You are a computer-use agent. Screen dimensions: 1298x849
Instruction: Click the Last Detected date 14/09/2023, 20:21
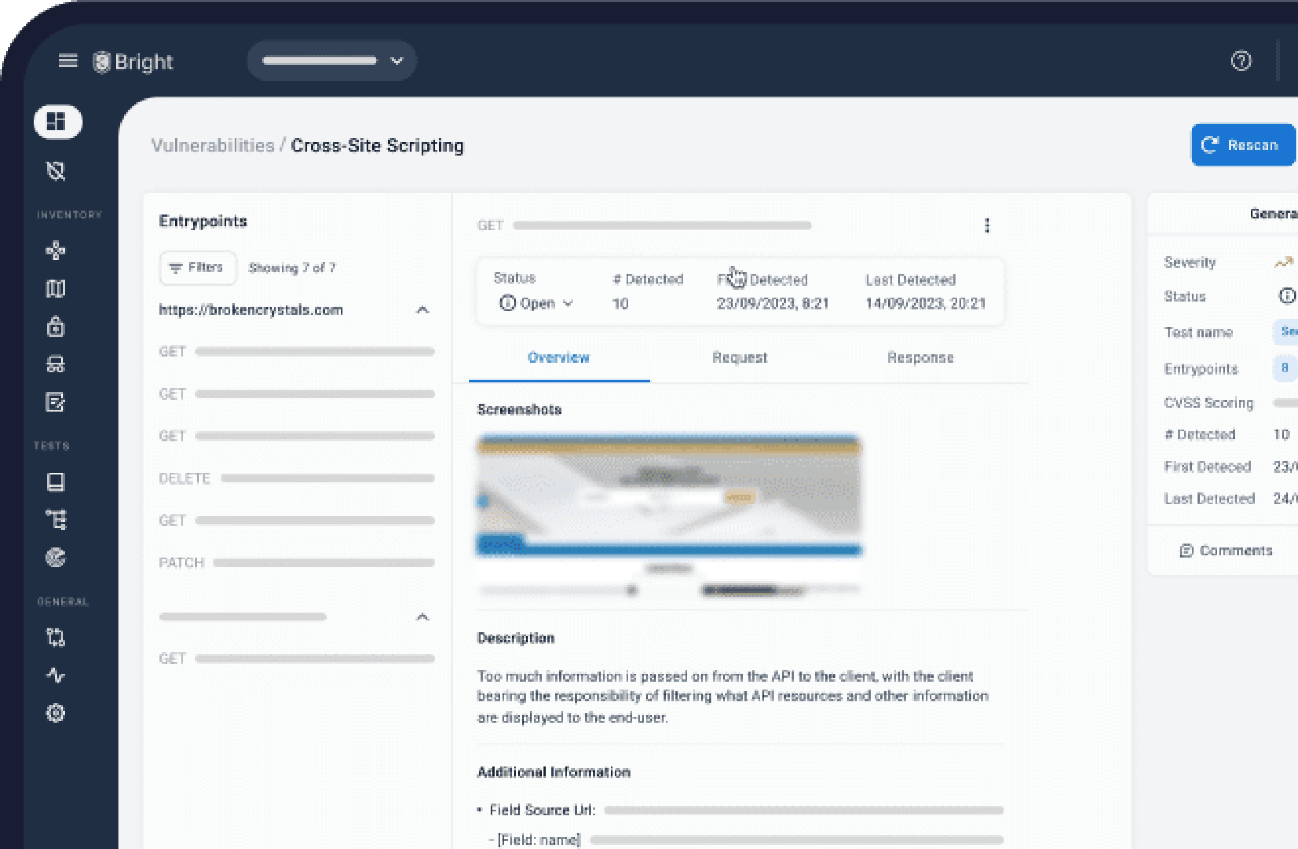(925, 304)
